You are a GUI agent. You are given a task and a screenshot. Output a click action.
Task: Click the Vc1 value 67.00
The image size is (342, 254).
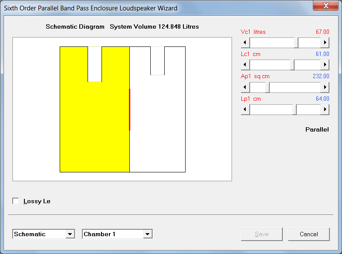[322, 32]
